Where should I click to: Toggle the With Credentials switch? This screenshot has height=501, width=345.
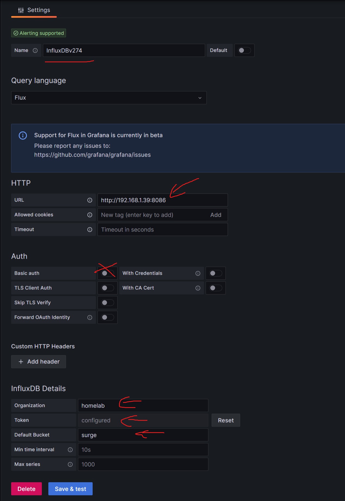(x=216, y=273)
